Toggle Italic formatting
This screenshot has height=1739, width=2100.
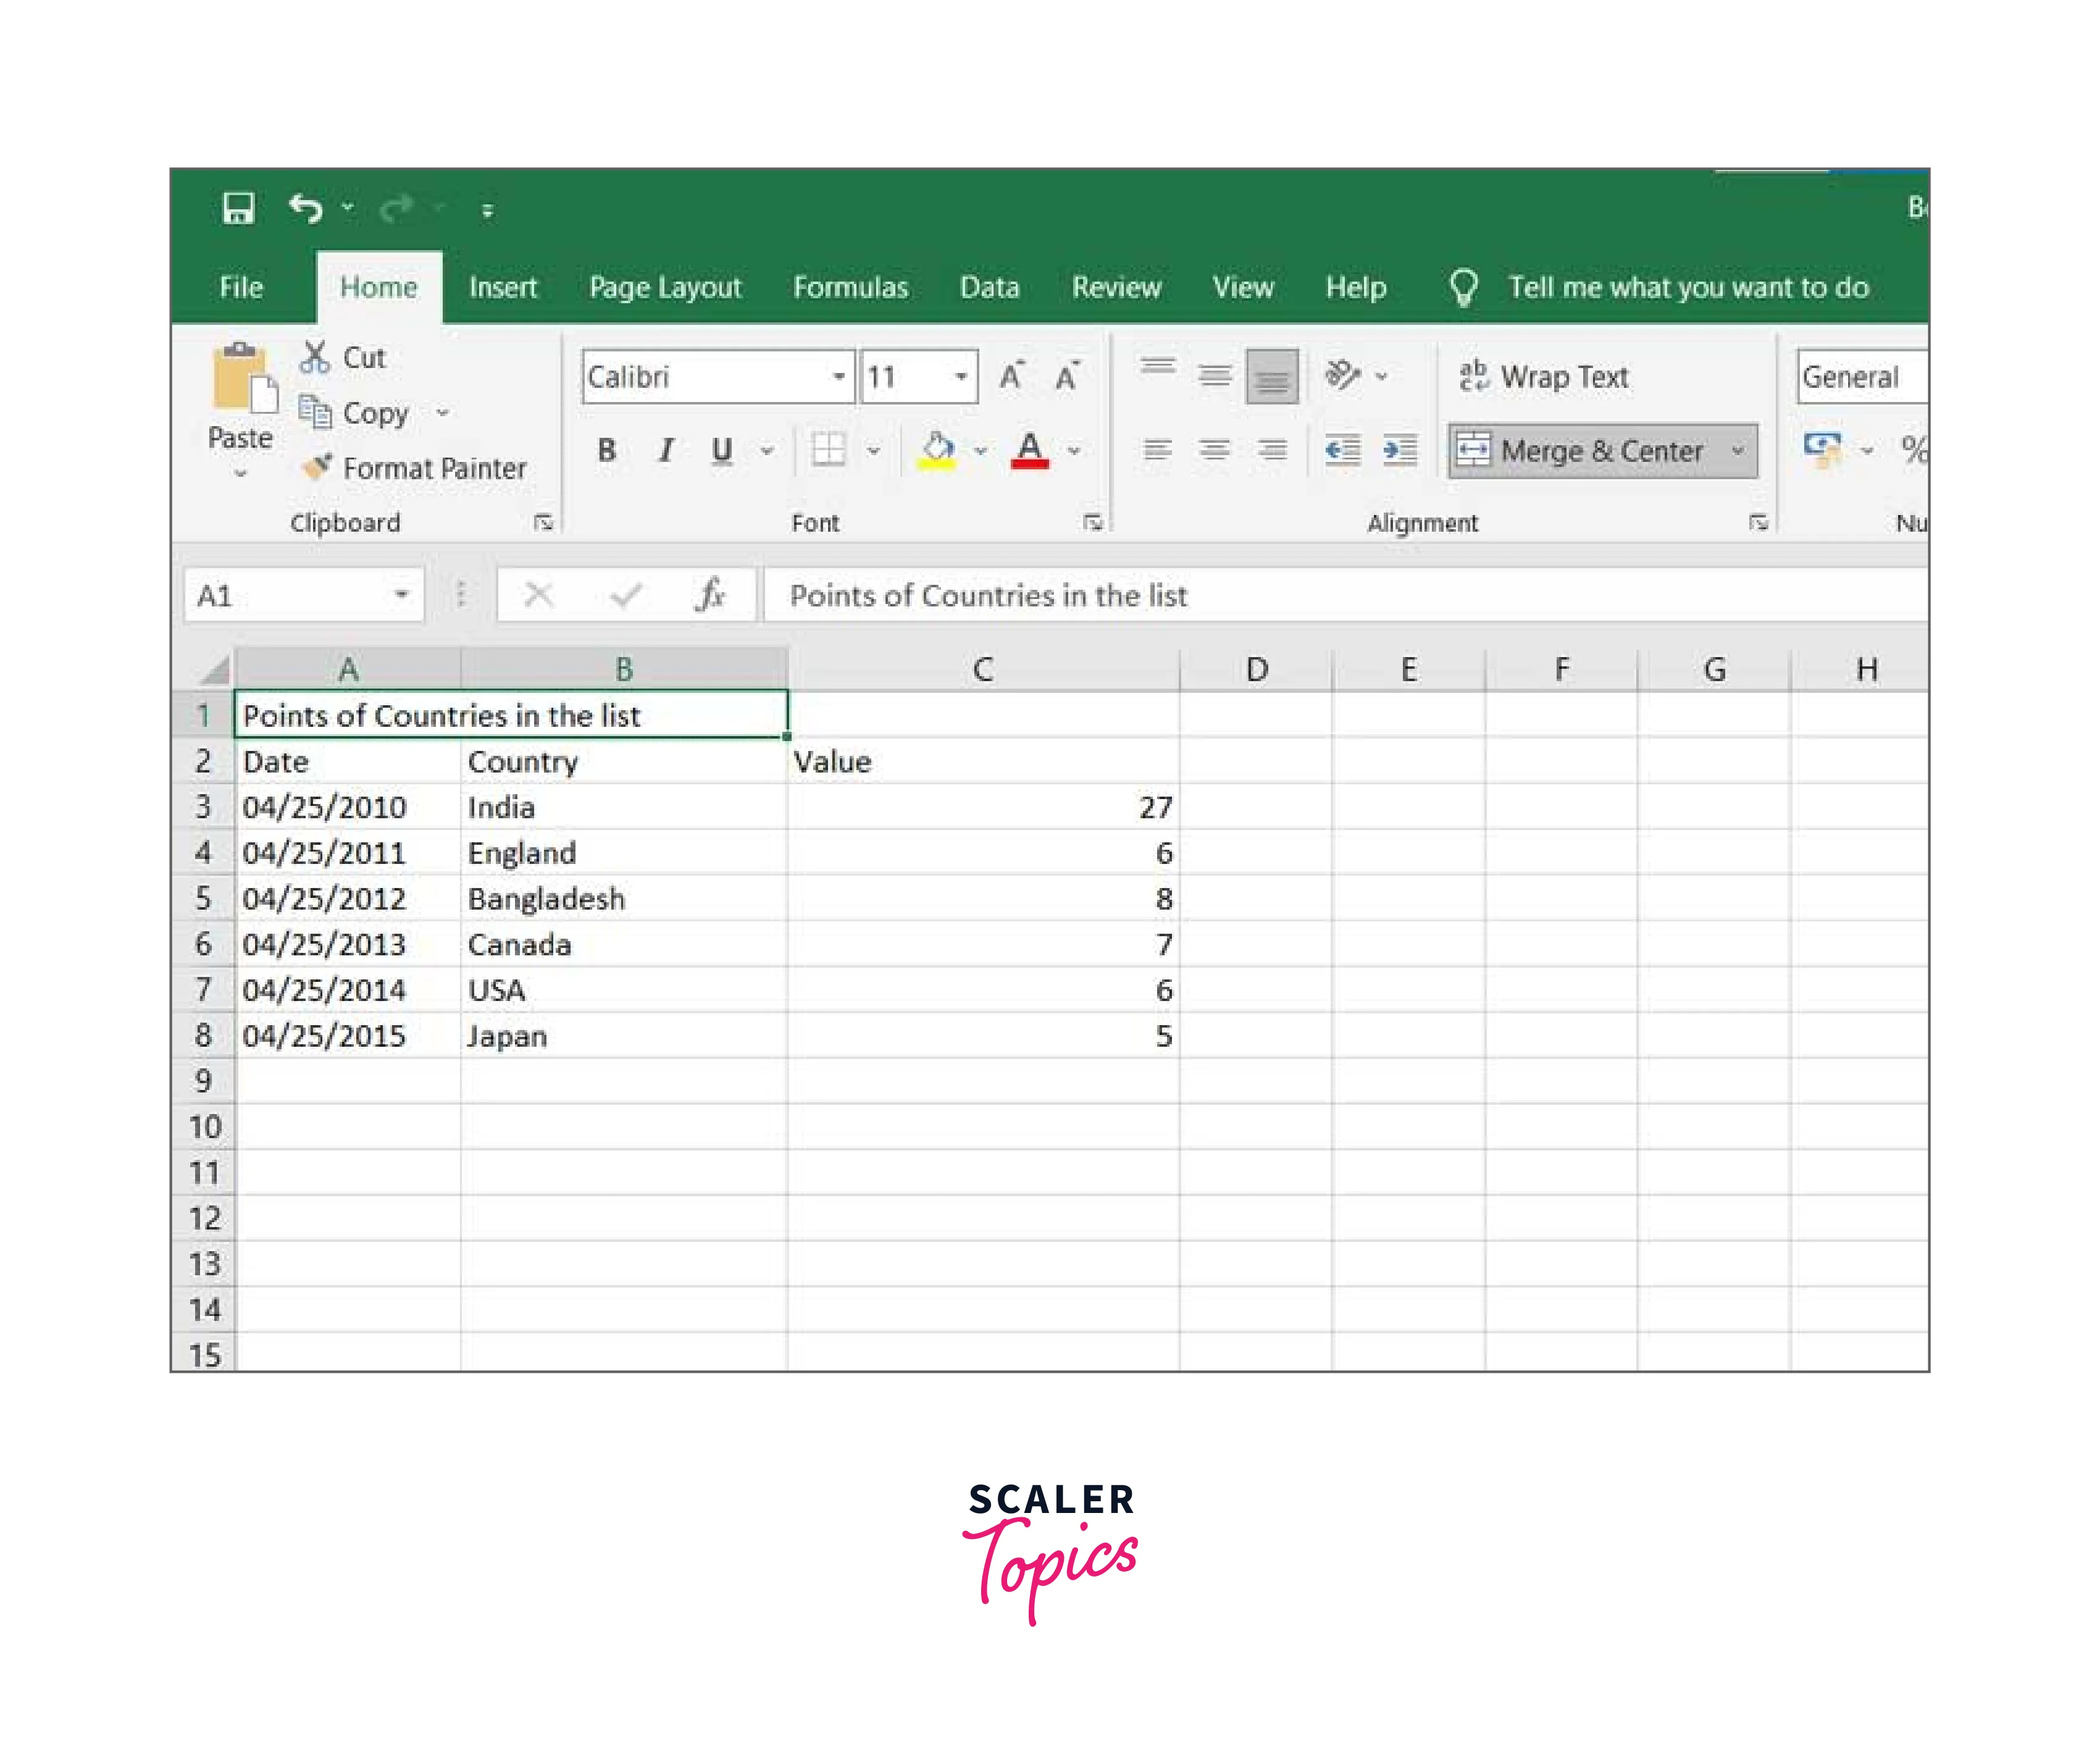(665, 450)
